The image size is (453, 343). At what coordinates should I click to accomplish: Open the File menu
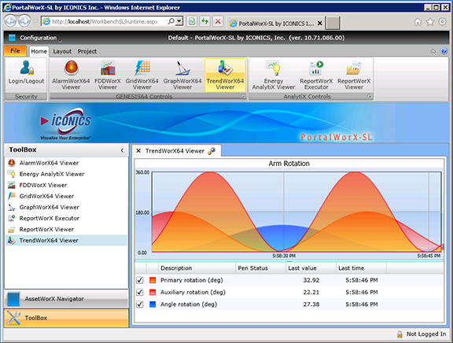[x=15, y=51]
